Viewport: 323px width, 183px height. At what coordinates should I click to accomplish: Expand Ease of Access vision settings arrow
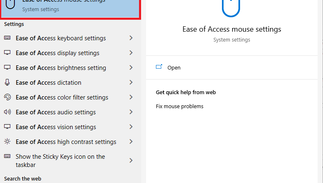click(x=131, y=127)
